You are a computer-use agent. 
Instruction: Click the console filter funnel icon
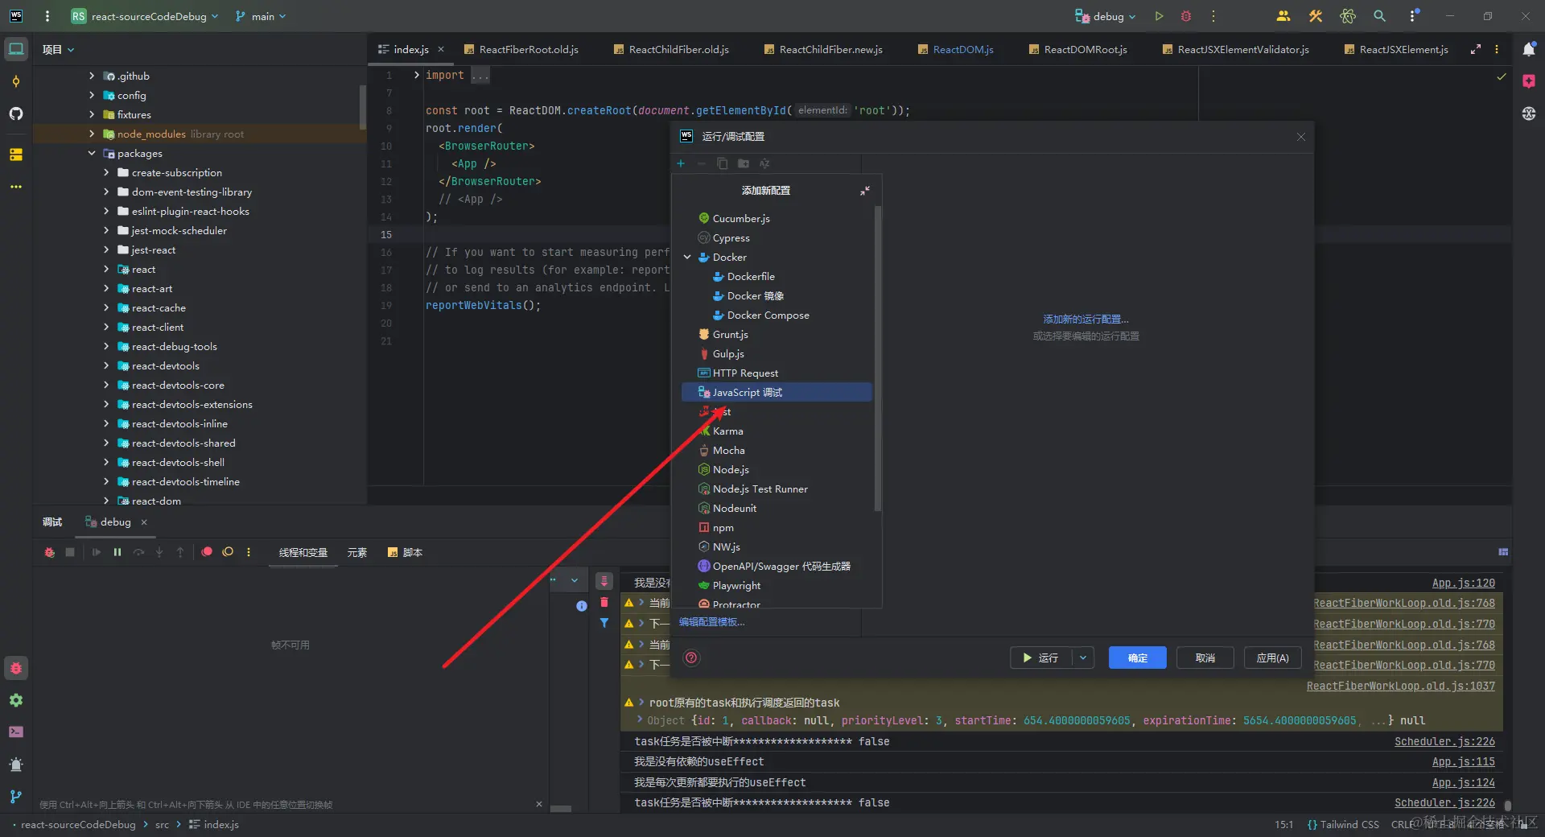pyautogui.click(x=604, y=623)
